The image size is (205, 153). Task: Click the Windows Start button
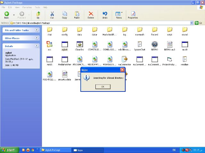pyautogui.click(x=9, y=150)
